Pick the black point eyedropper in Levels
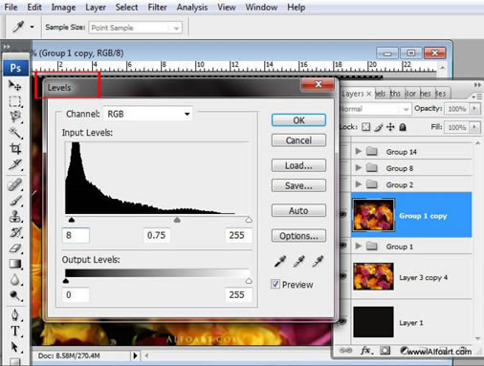The height and width of the screenshot is (366, 484). pyautogui.click(x=280, y=261)
